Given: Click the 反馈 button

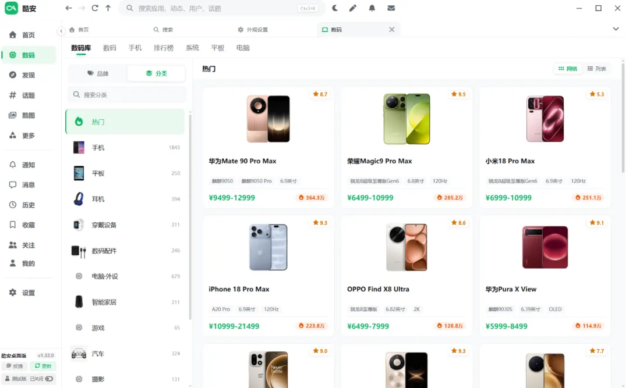Looking at the screenshot, I should 15,366.
